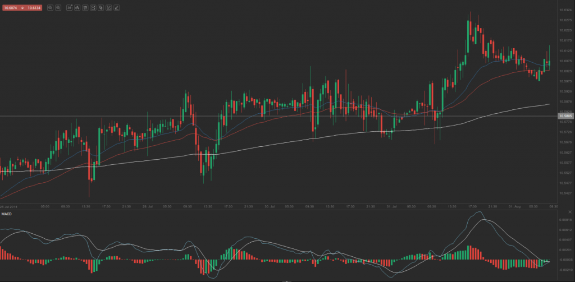Click the down arrow between prices

pos(23,8)
